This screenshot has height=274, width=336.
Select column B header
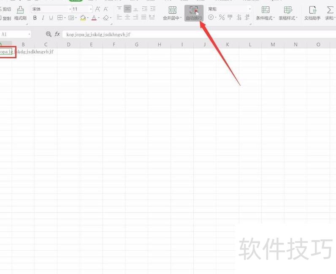[23, 45]
